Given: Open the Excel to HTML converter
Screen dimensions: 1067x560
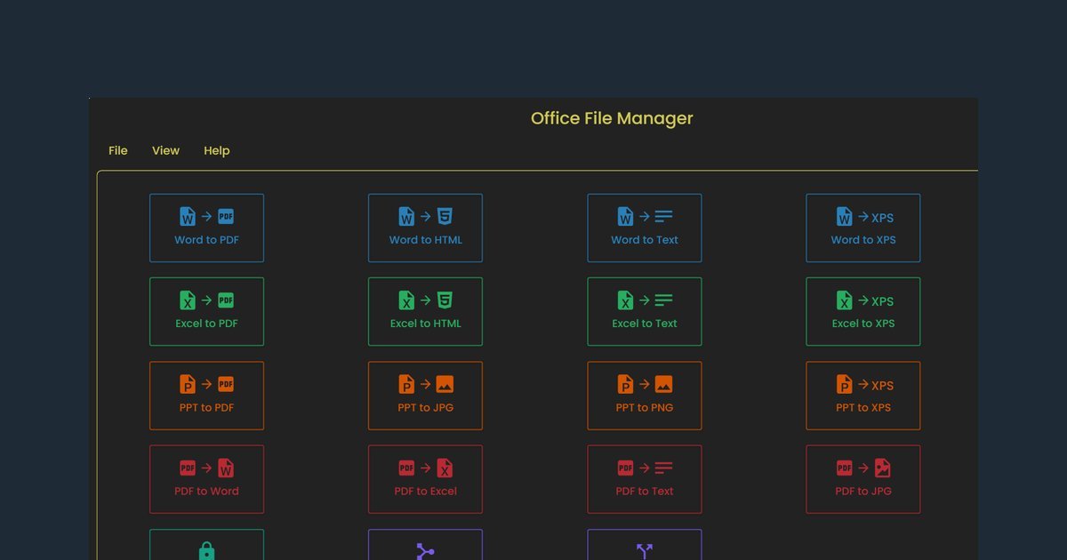Looking at the screenshot, I should coord(425,312).
